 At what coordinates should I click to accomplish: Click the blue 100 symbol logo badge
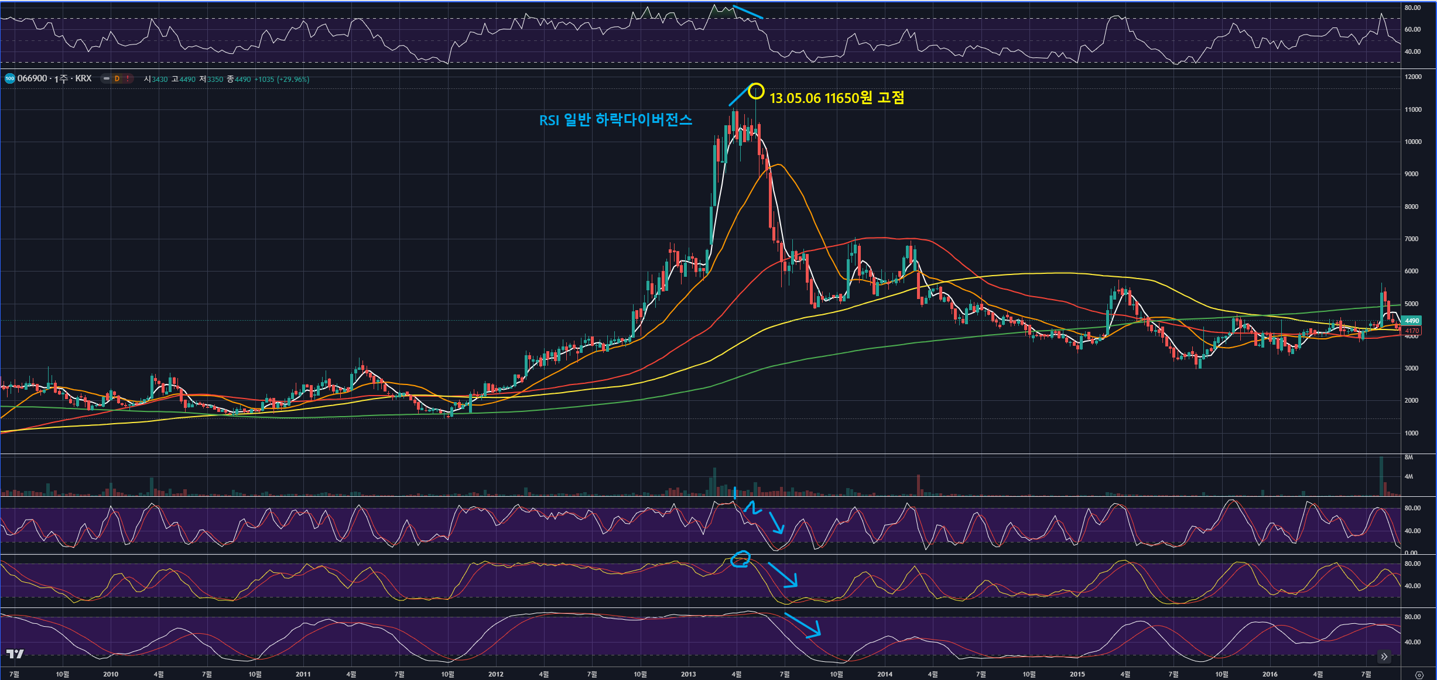[9, 78]
